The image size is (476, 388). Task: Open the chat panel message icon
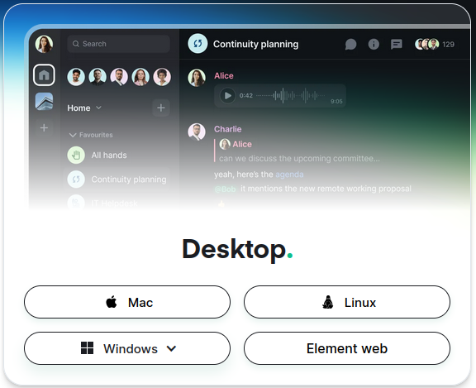(396, 45)
